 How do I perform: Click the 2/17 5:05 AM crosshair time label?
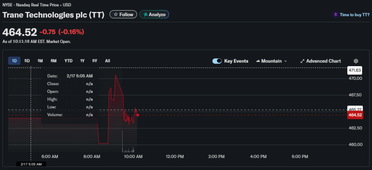pyautogui.click(x=31, y=164)
